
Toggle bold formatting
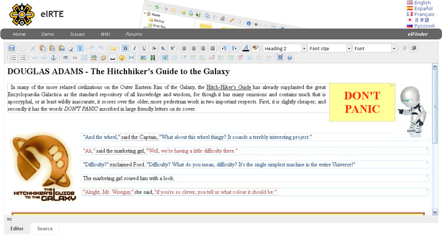[125, 48]
